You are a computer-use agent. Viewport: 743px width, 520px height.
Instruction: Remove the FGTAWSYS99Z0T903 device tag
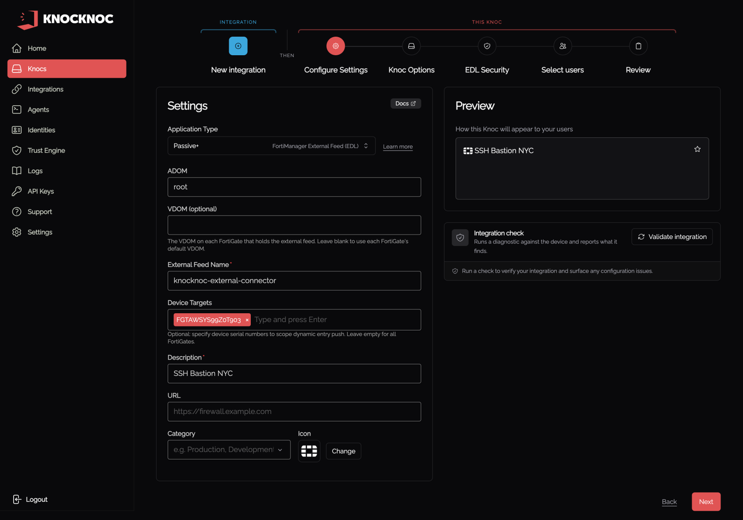click(247, 320)
